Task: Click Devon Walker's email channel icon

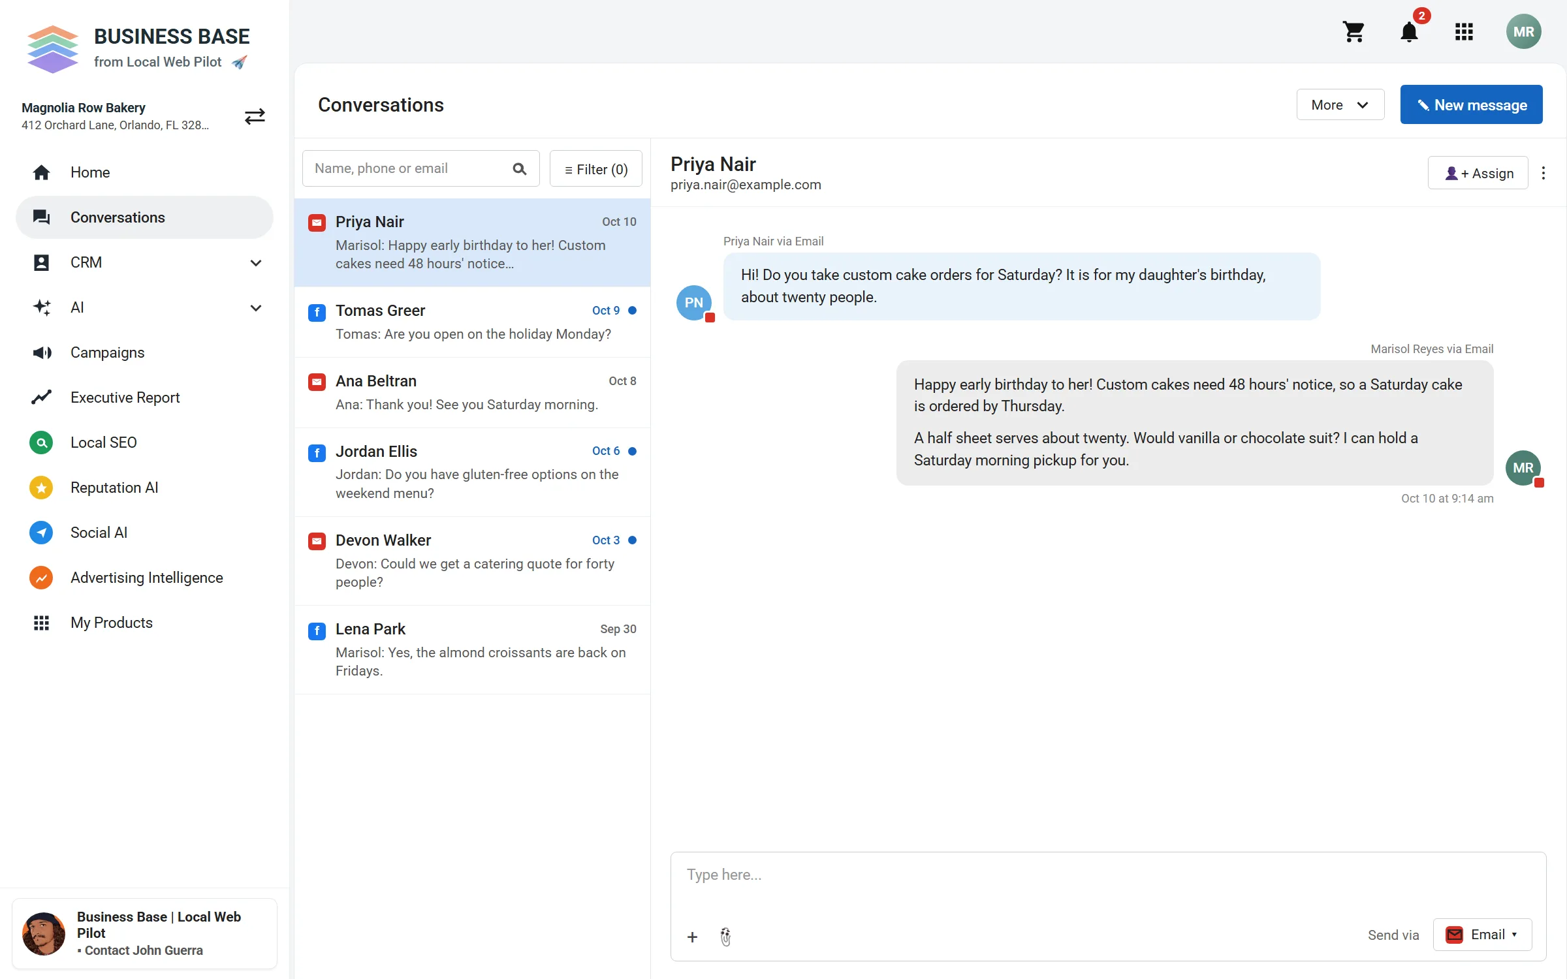Action: 317,542
